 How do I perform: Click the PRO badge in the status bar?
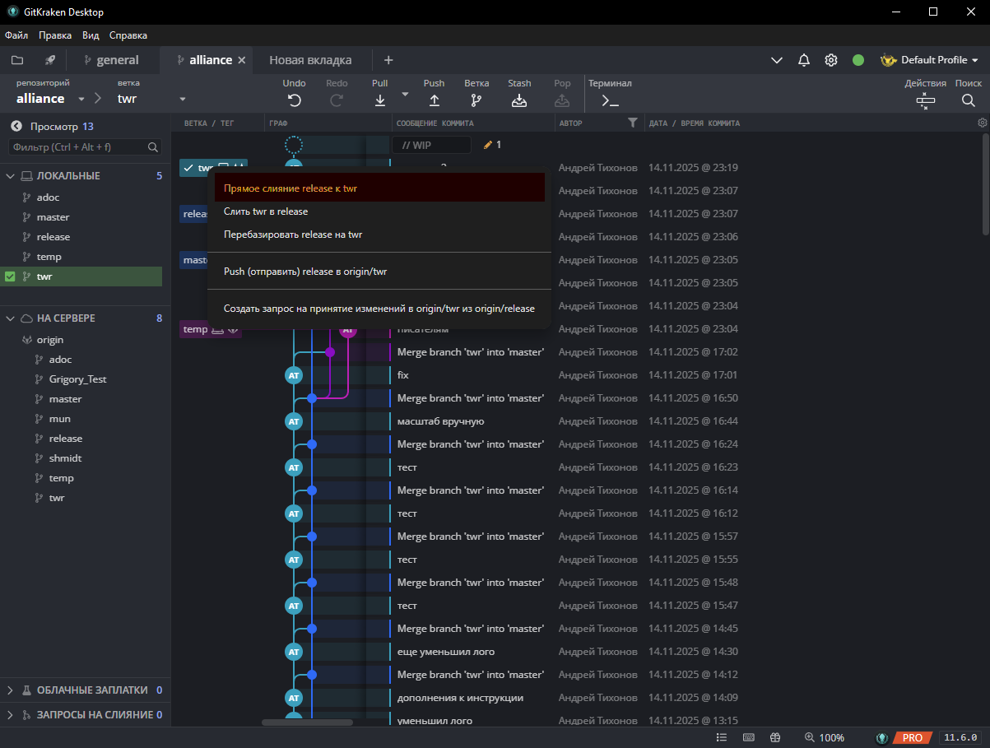pos(913,737)
